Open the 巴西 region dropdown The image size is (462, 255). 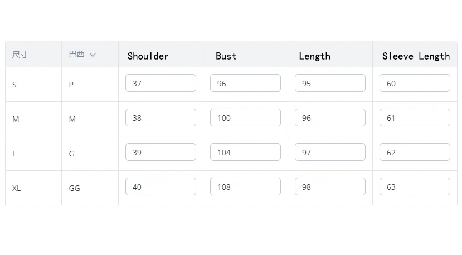pyautogui.click(x=82, y=55)
